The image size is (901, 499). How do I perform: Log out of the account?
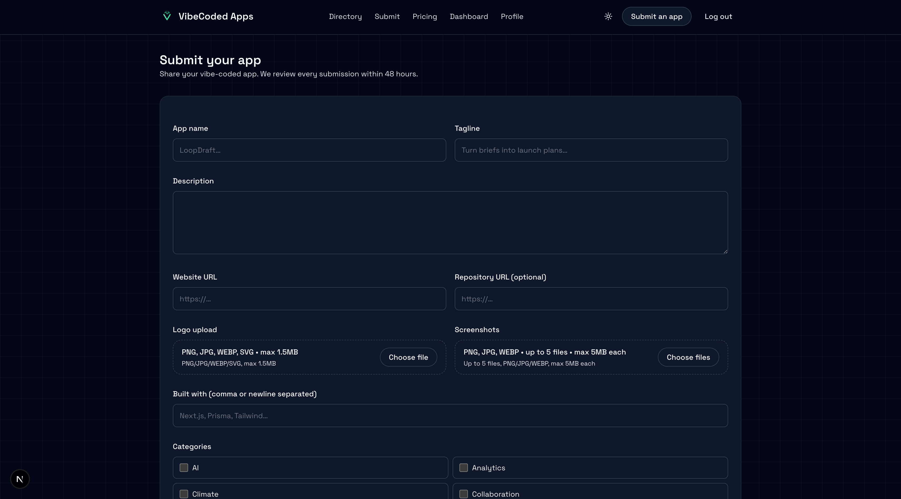[718, 16]
